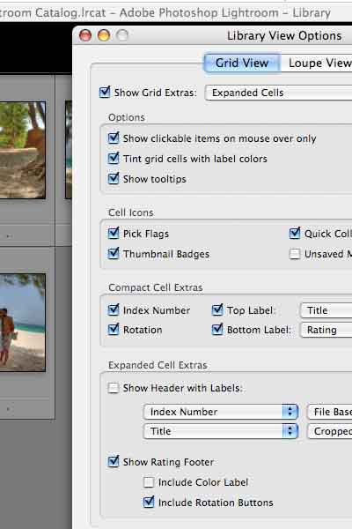Open the Top Label Title dropdown
Viewport: 352px width, 529px height.
(326, 310)
